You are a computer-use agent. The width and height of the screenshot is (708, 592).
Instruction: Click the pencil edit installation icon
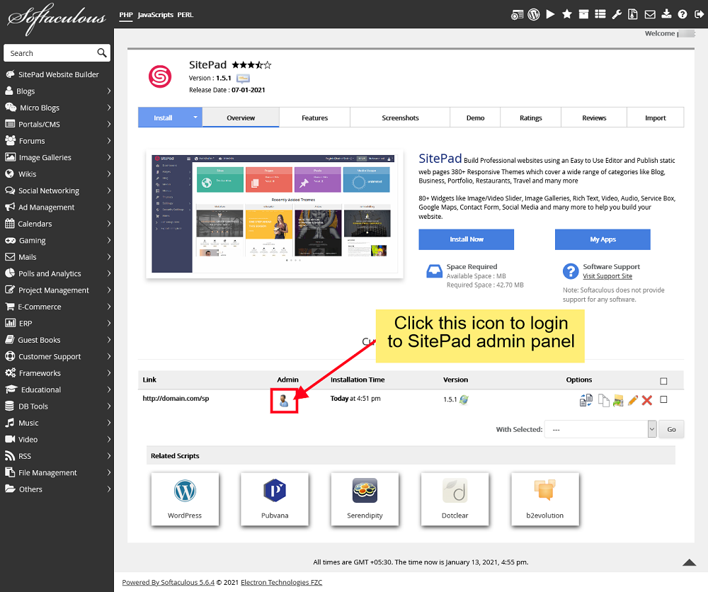pos(632,400)
